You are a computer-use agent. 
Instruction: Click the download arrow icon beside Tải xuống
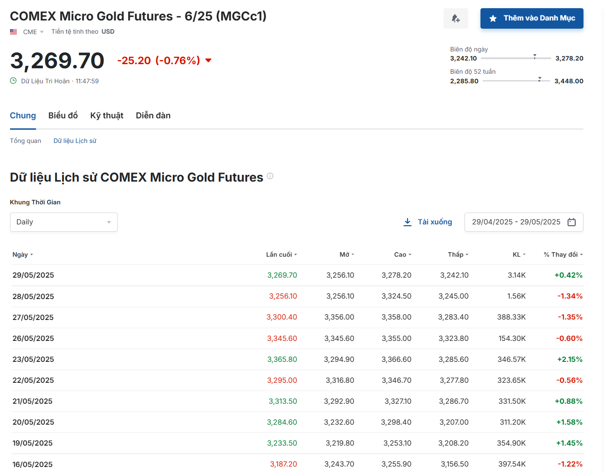408,222
